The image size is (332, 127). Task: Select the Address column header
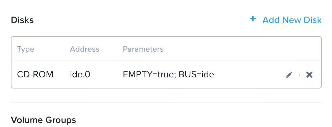pyautogui.click(x=85, y=49)
